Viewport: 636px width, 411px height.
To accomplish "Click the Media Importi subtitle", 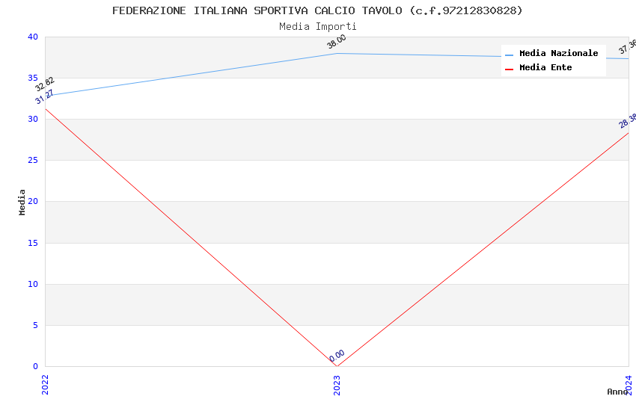I will [317, 27].
